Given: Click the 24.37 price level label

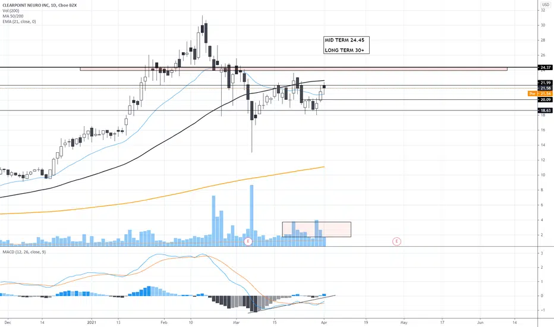Looking at the screenshot, I should click(x=546, y=68).
